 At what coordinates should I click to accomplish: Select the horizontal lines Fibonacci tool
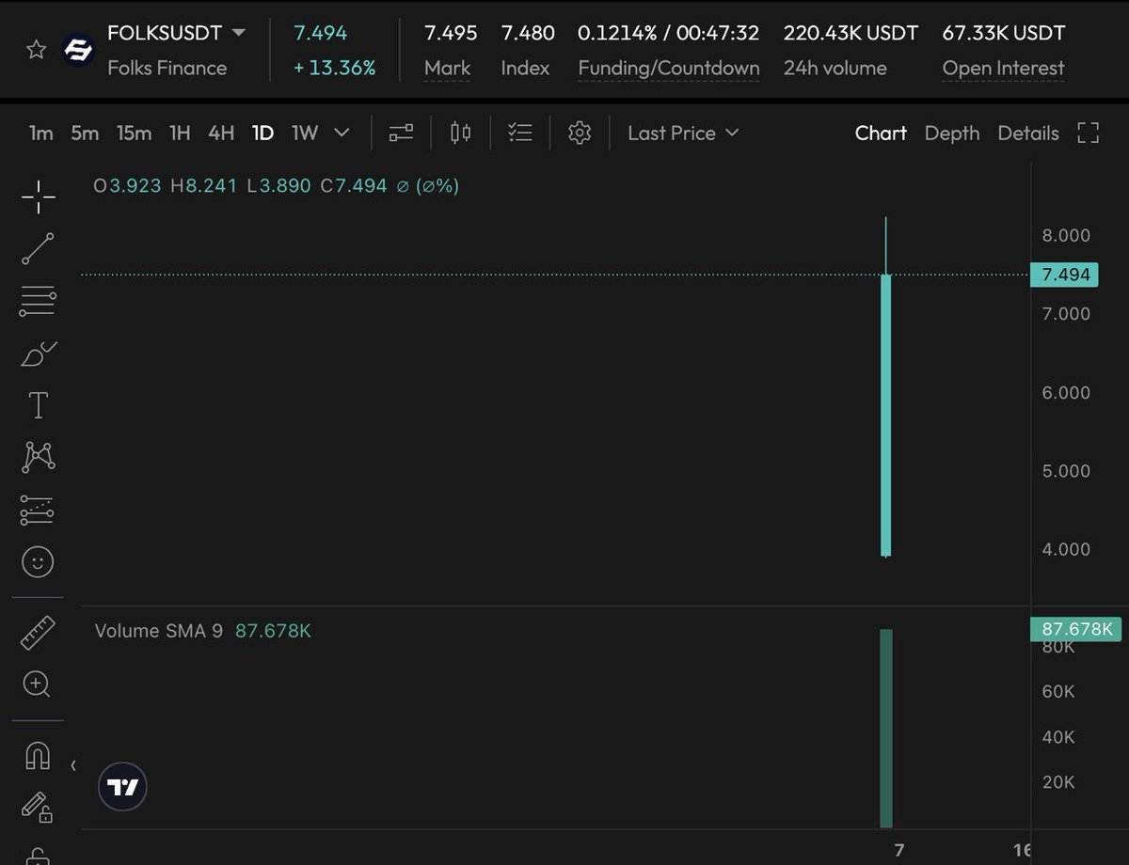tap(38, 302)
